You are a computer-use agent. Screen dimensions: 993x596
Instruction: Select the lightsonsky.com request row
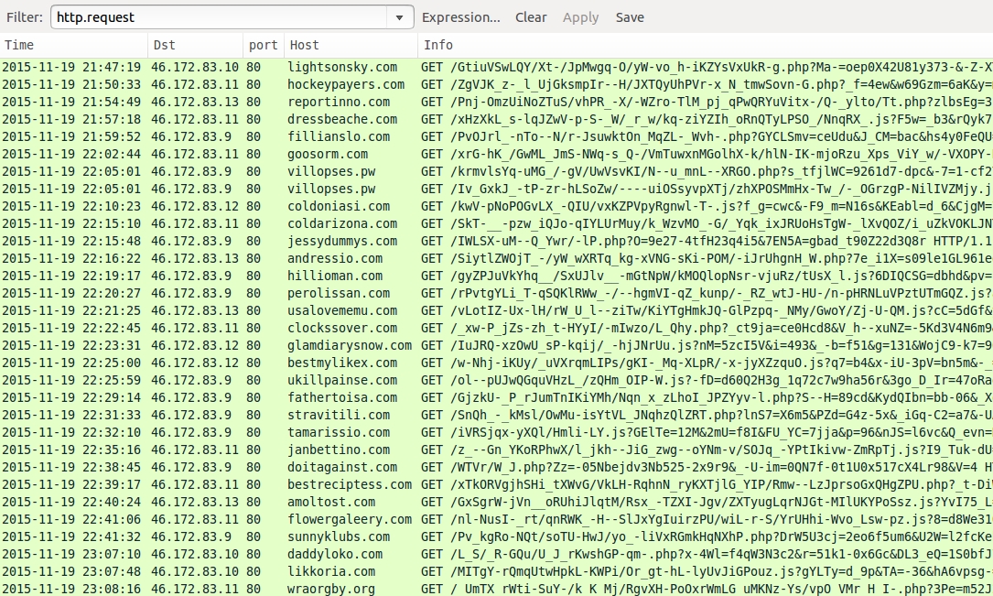coord(342,67)
